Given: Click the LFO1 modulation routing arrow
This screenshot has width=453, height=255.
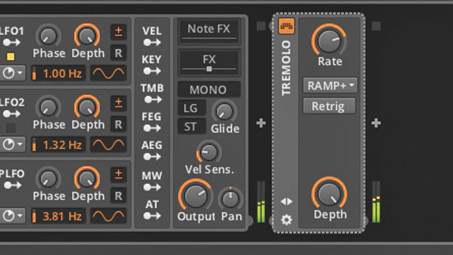Looking at the screenshot, I should [x=12, y=43].
